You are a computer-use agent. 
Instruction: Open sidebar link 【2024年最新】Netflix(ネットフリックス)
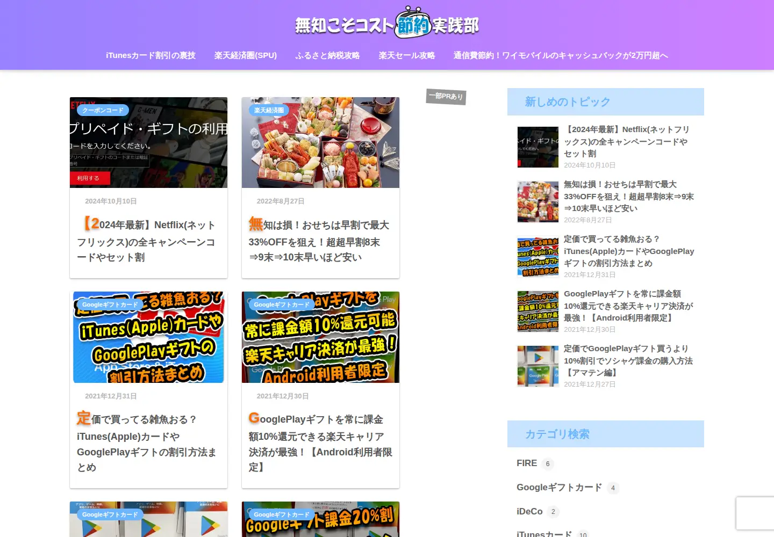coord(627,141)
